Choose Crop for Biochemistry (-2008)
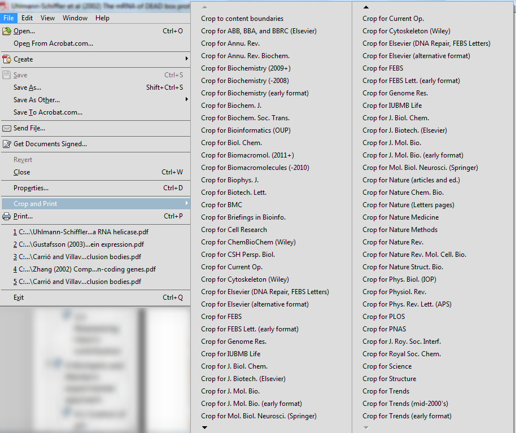The height and width of the screenshot is (433, 516). click(x=245, y=81)
